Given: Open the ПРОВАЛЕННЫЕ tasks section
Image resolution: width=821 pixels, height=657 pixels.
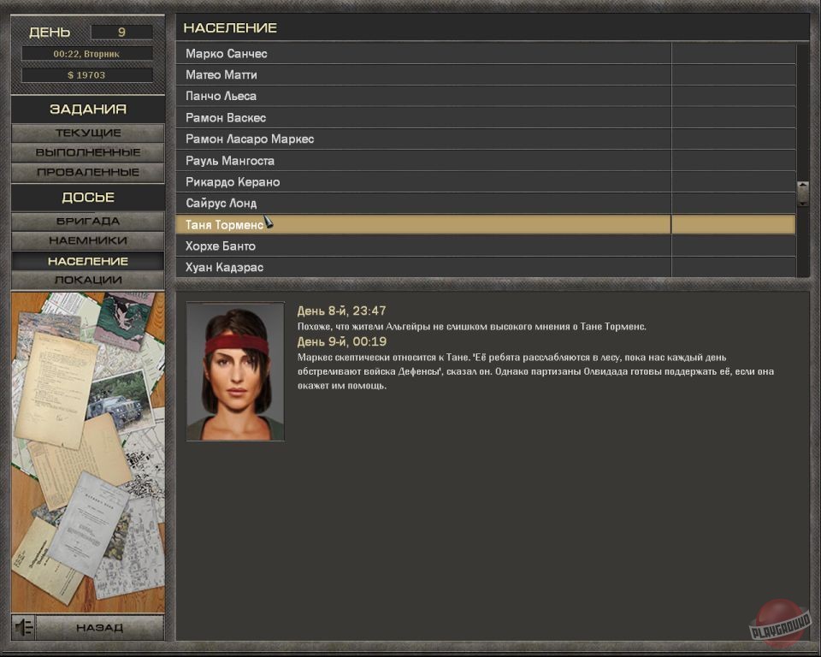Looking at the screenshot, I should tap(88, 172).
